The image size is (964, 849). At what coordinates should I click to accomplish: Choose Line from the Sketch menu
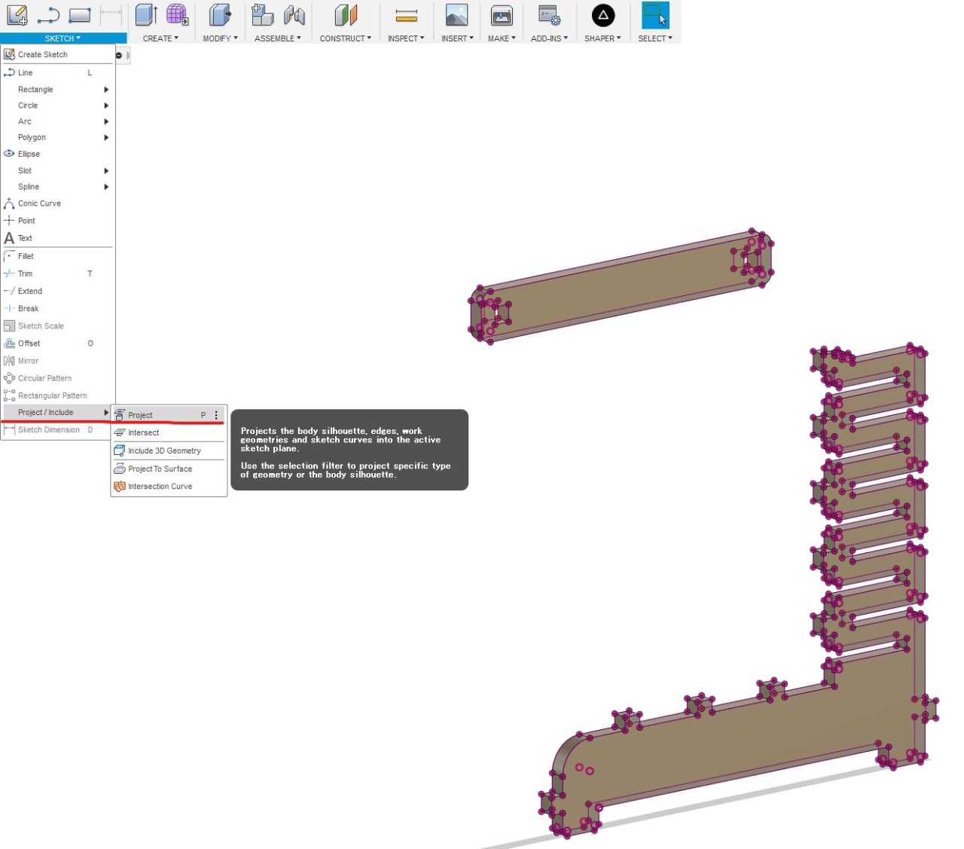click(58, 72)
